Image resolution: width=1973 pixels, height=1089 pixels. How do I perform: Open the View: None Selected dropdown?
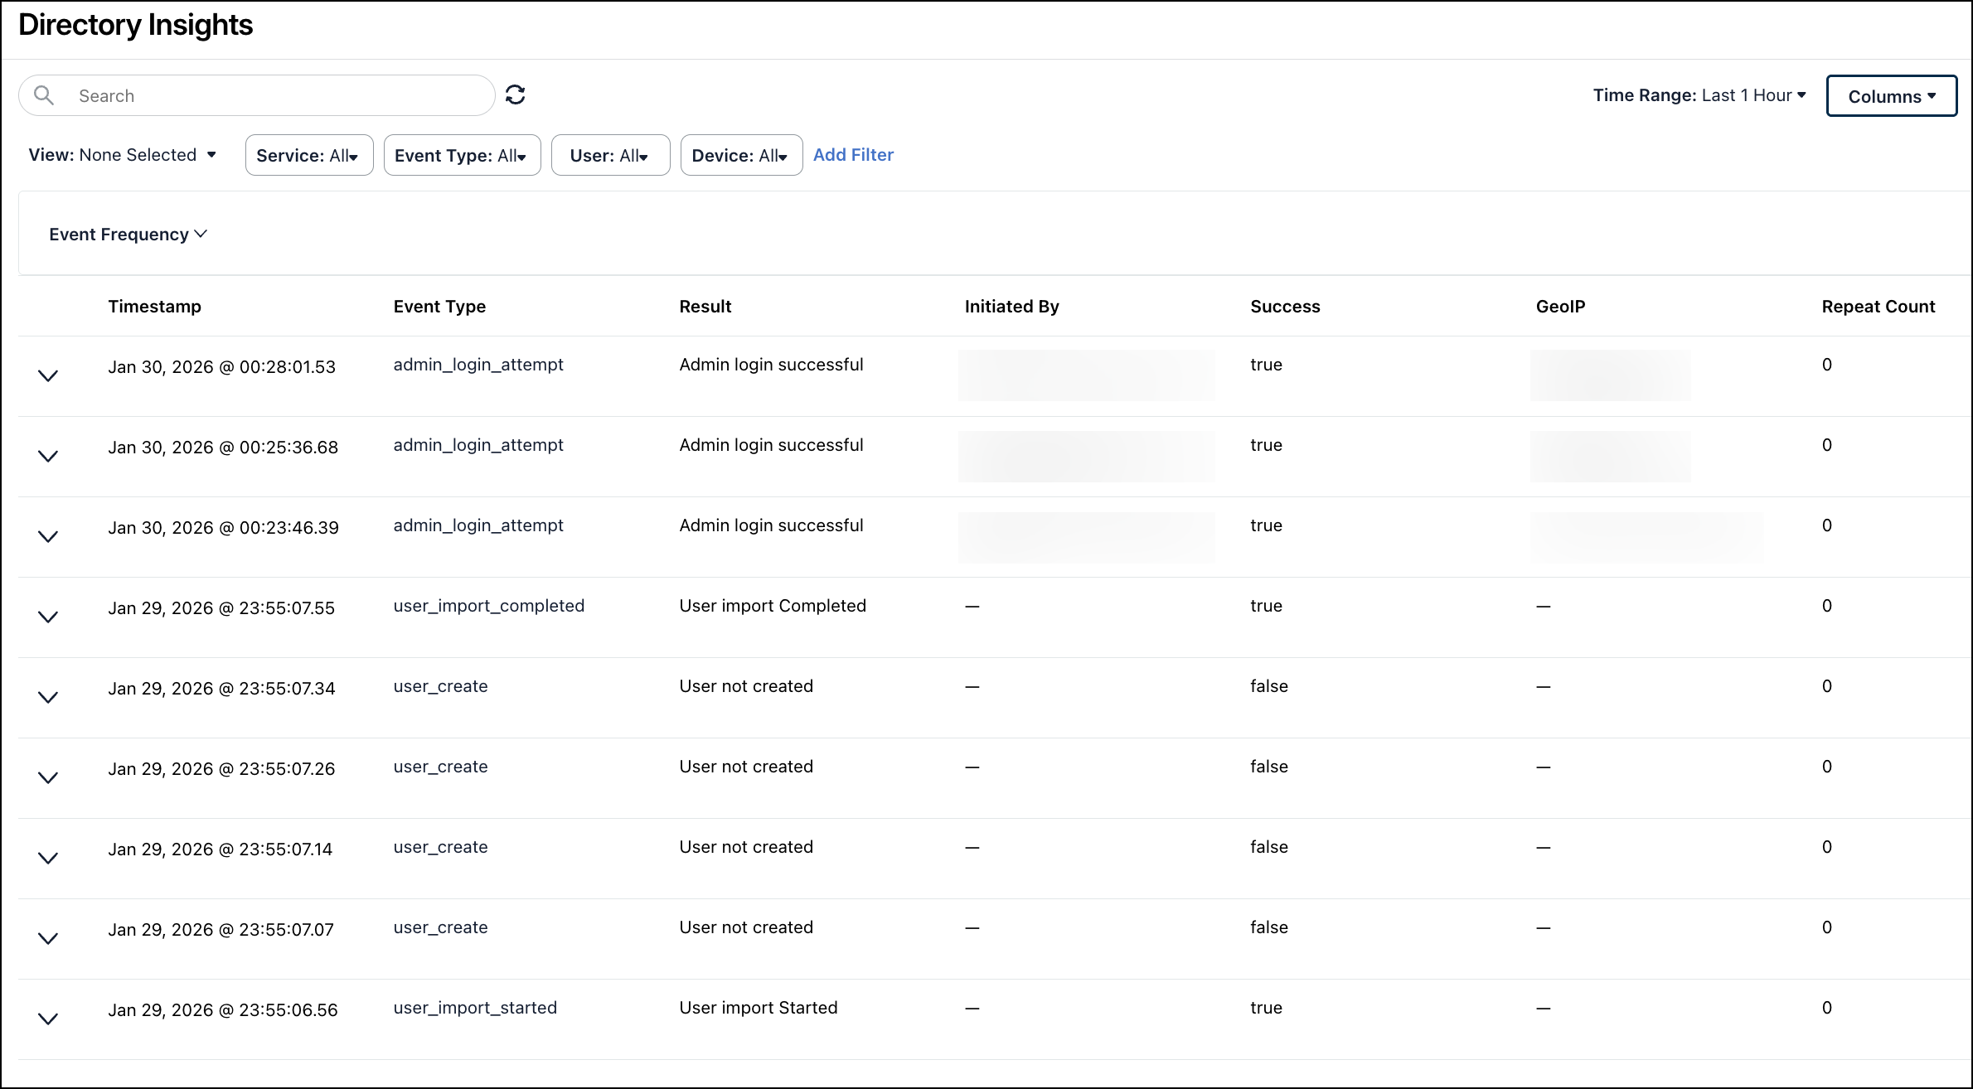(x=122, y=155)
